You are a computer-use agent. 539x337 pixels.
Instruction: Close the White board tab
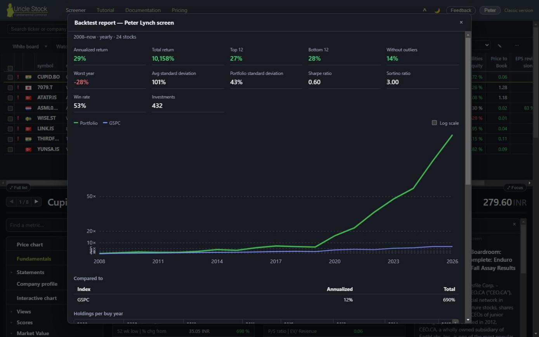pos(46,46)
